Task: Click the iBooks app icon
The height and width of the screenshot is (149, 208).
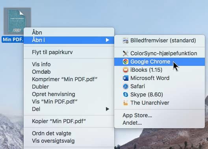Action: pyautogui.click(x=126, y=70)
